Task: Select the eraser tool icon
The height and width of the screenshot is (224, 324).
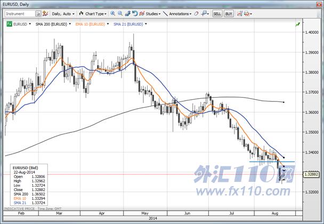Action: (x=196, y=14)
